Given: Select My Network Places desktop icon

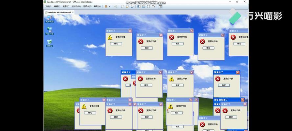Looking at the screenshot, I should point(50,31).
